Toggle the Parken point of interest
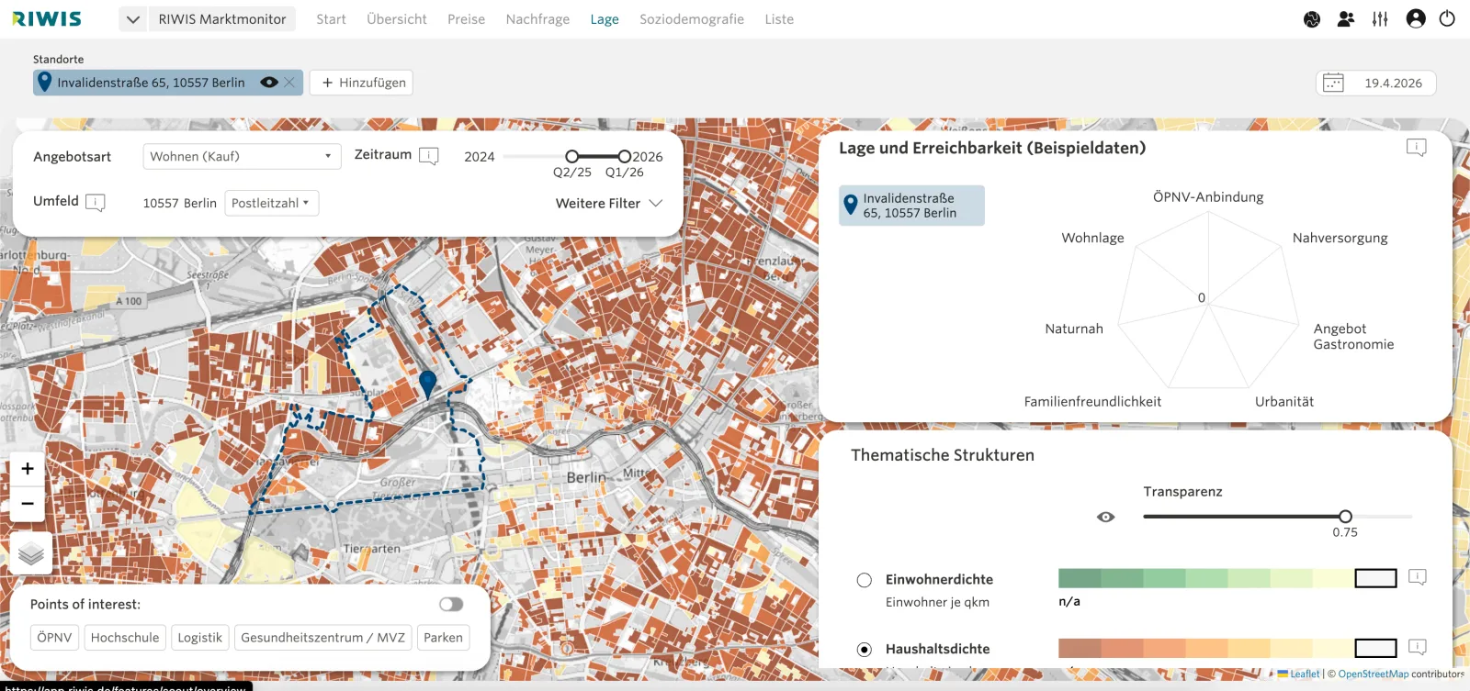Viewport: 1470px width, 691px height. point(443,638)
